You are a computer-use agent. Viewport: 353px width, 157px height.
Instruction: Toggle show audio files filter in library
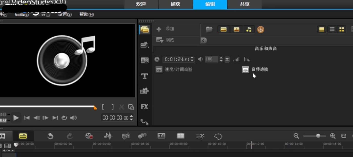point(249,30)
